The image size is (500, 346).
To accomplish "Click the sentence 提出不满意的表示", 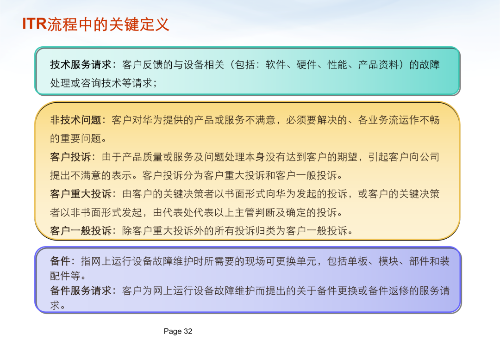I will [91, 175].
